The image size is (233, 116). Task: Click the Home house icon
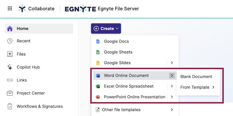[x=10, y=29]
